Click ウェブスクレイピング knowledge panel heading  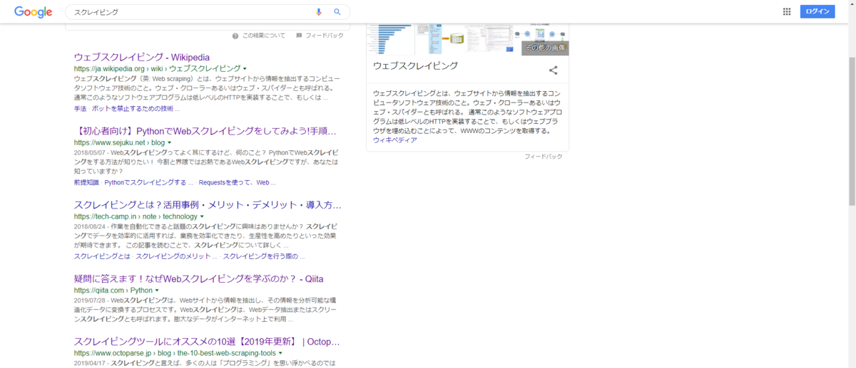415,65
